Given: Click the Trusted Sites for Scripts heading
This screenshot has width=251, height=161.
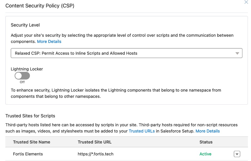Looking at the screenshot, I should [x=30, y=116].
